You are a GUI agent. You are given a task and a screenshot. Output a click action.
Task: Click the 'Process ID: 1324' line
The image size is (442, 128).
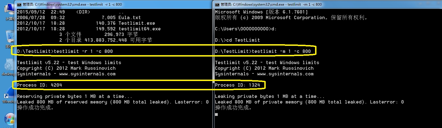pyautogui.click(x=238, y=85)
